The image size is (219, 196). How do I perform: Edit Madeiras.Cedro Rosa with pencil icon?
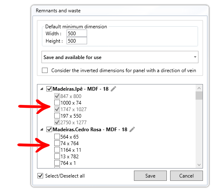point(132,129)
